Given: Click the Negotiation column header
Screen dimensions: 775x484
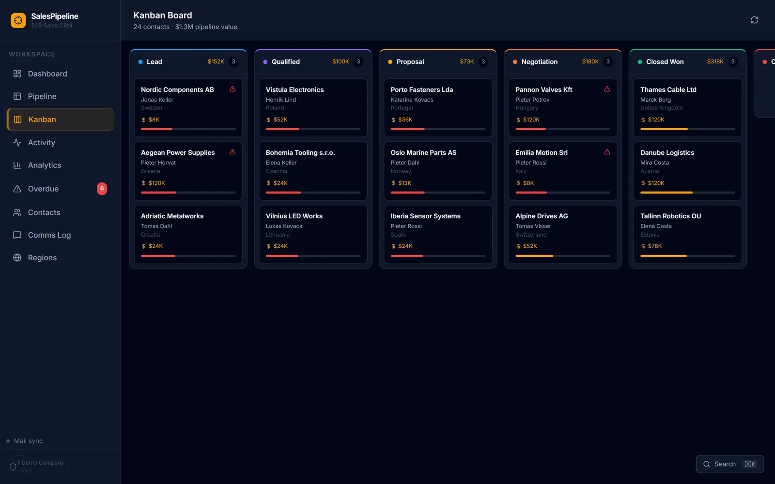Looking at the screenshot, I should [563, 61].
